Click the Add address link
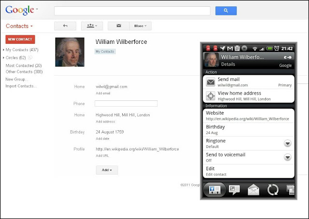309x219 pixels. coord(105,122)
